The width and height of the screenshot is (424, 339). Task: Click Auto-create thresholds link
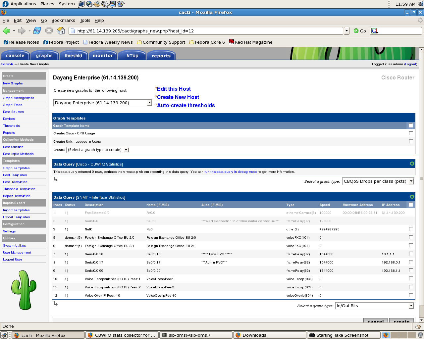point(186,105)
